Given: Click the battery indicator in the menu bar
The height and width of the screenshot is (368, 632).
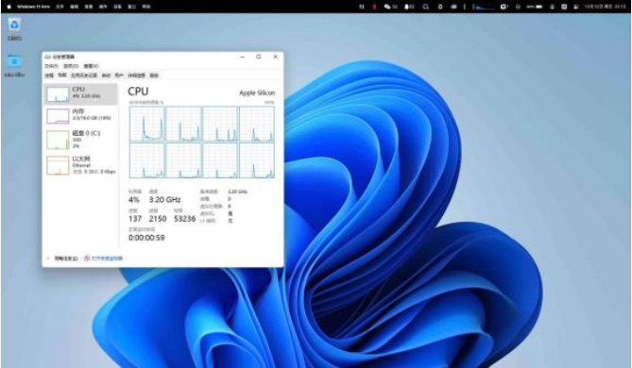Looking at the screenshot, I should pyautogui.click(x=535, y=7).
